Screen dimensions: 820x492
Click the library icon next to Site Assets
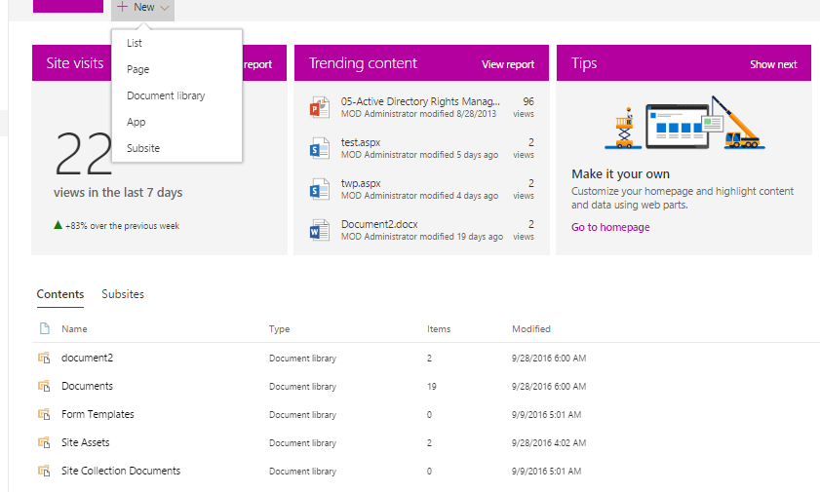[x=44, y=442]
